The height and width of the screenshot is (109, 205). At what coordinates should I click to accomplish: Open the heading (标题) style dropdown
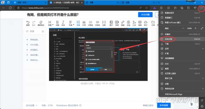pyautogui.click(x=51, y=23)
